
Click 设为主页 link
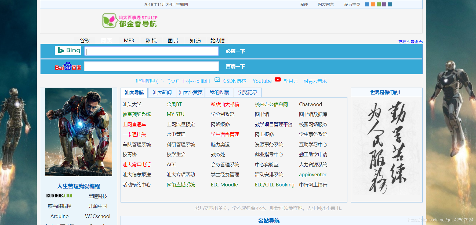[352, 4]
